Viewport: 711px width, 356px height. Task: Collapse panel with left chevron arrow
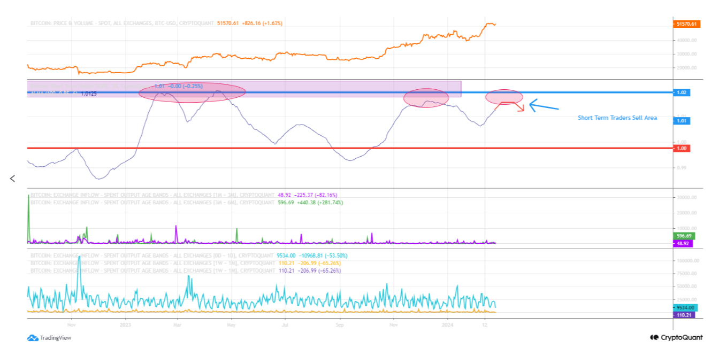click(13, 179)
